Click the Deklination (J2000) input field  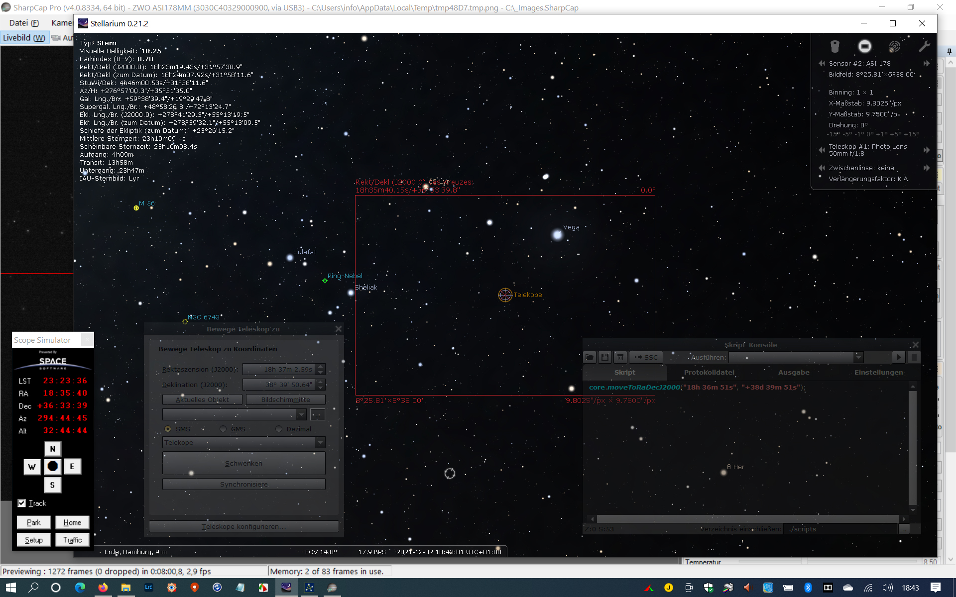tap(279, 385)
